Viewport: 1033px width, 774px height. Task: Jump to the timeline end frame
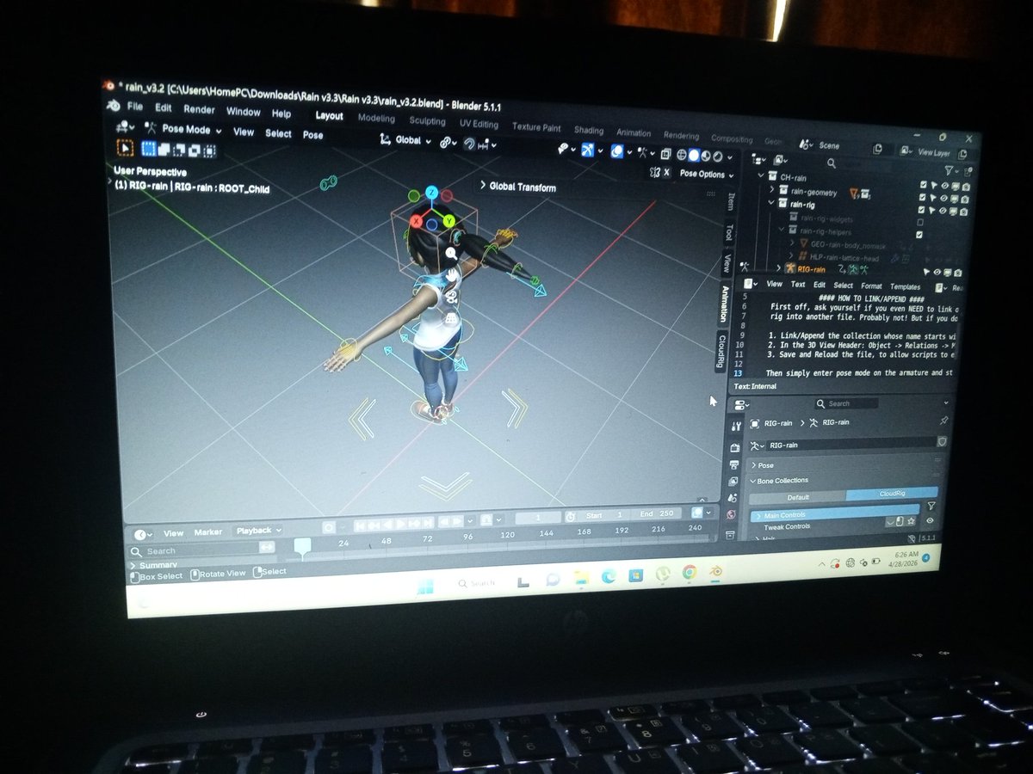click(x=429, y=521)
